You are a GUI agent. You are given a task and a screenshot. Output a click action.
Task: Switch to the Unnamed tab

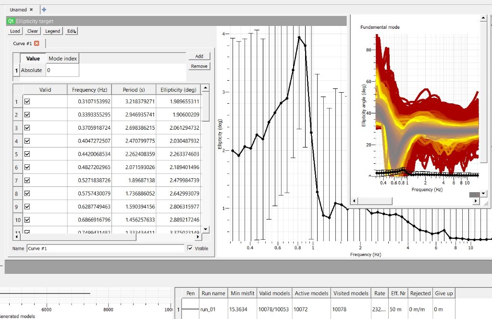coord(18,10)
